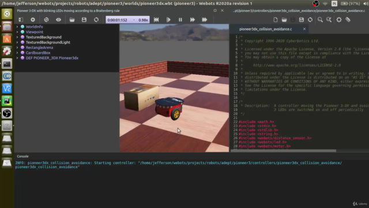This screenshot has width=369, height=208.
Task: Open Ubuntu Software in launcher
Action: point(7,39)
